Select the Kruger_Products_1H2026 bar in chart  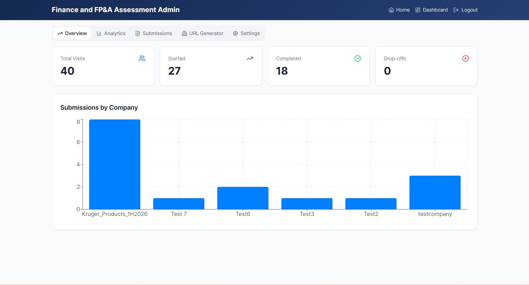tap(115, 164)
